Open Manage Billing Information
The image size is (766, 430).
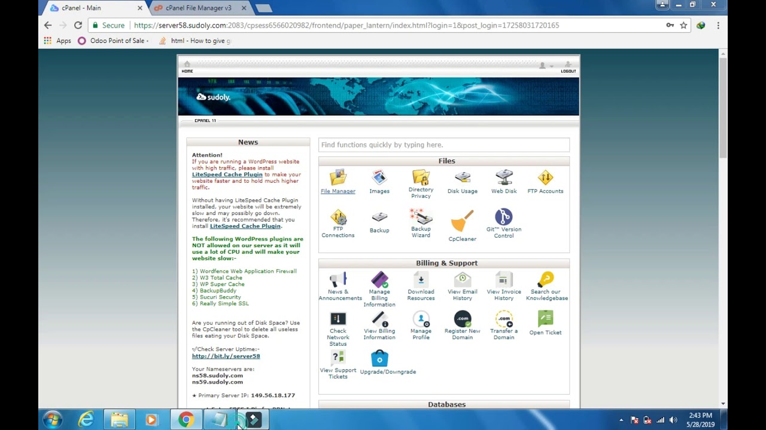tap(379, 279)
